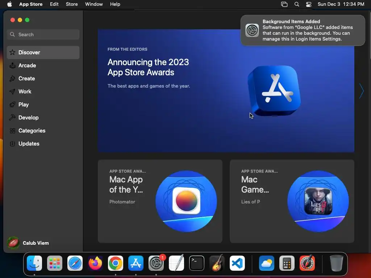Open Finder from the Dock
This screenshot has height=278, width=371.
pyautogui.click(x=34, y=263)
